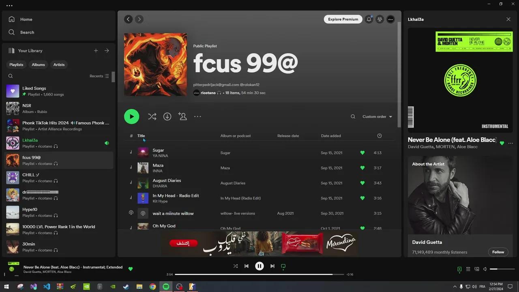Remove now-playing track from Liked Songs
The image size is (519, 292).
point(131,268)
